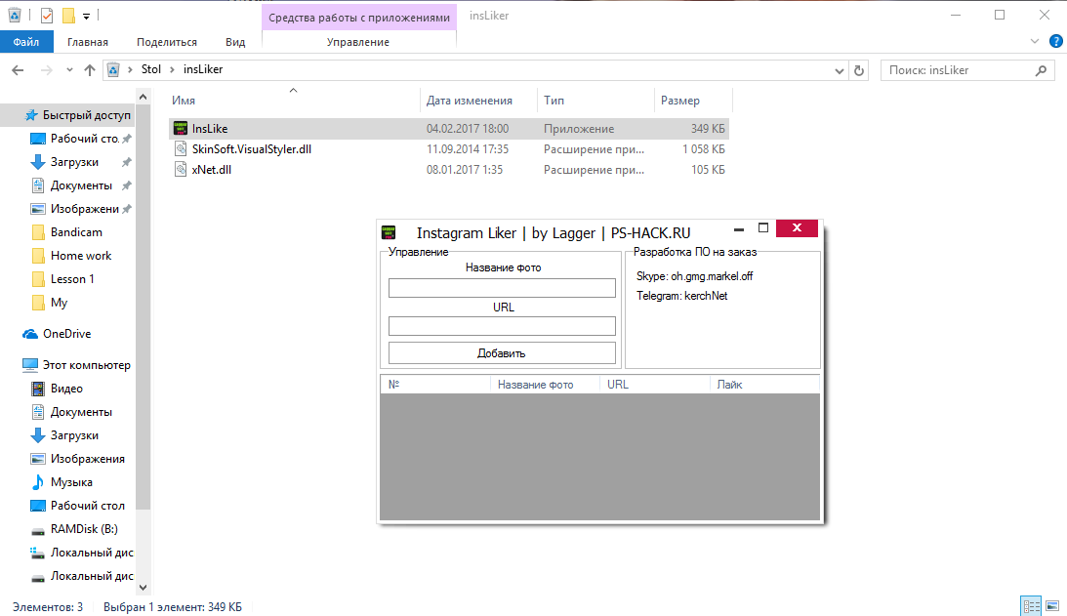Viewport: 1067px width, 616px height.
Task: Open the Explorer help question mark icon
Action: click(x=1056, y=42)
